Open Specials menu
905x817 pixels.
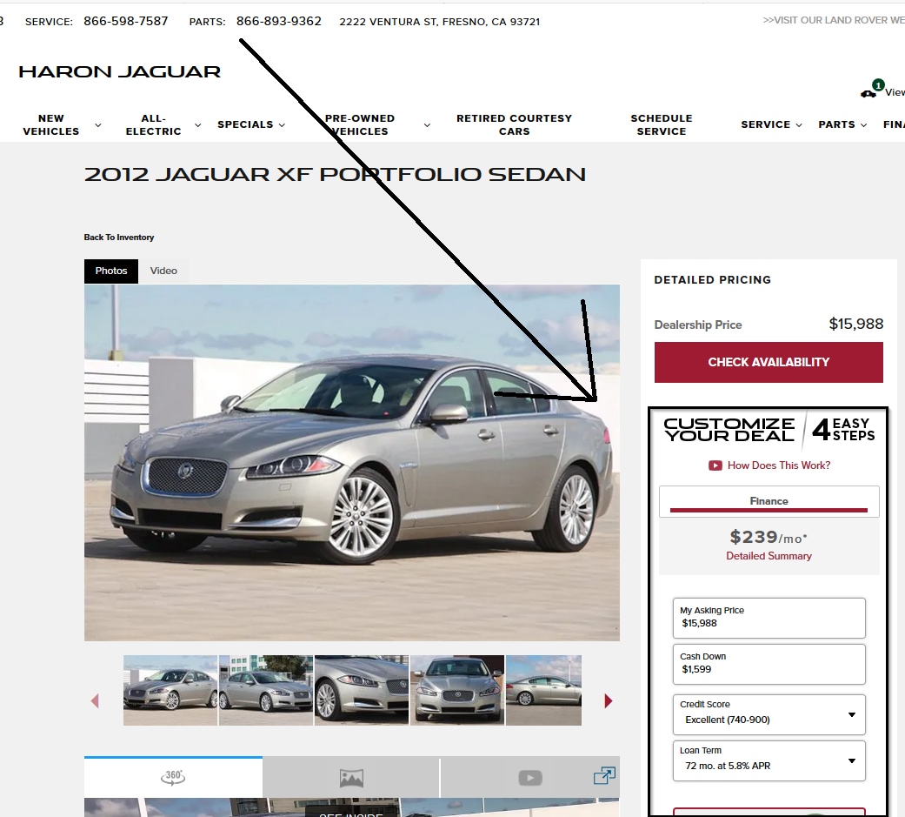point(245,124)
